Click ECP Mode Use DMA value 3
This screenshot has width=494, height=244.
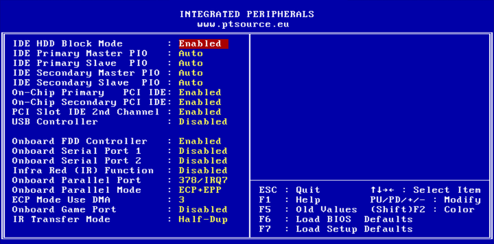pyautogui.click(x=182, y=200)
